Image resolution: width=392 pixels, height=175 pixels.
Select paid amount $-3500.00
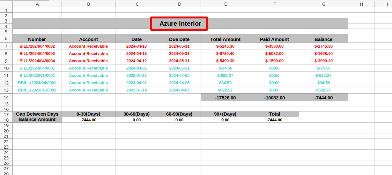click(274, 46)
